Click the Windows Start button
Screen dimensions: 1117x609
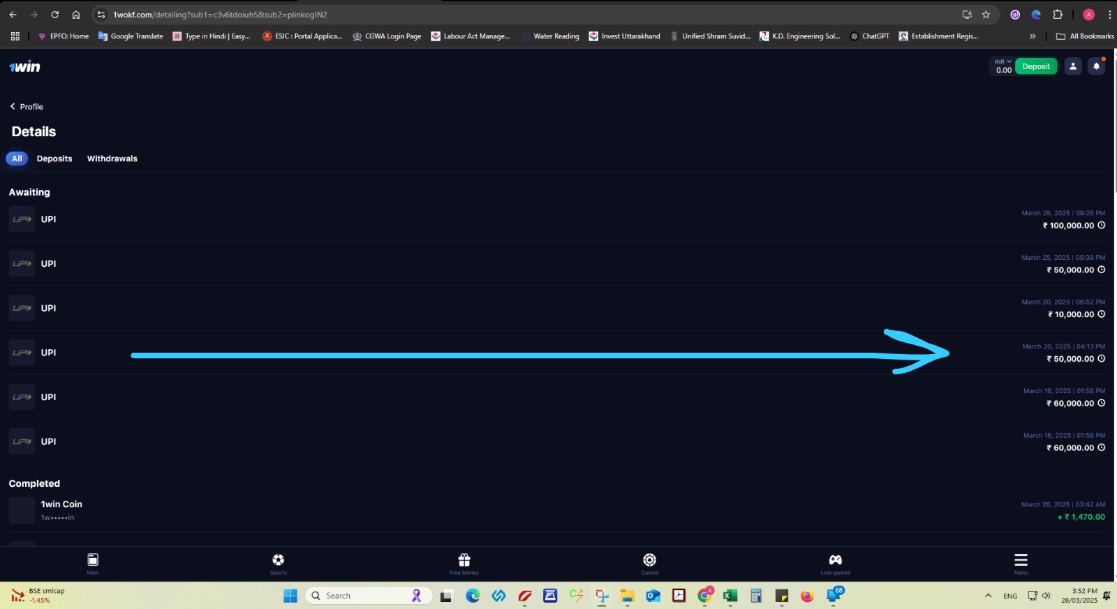290,596
